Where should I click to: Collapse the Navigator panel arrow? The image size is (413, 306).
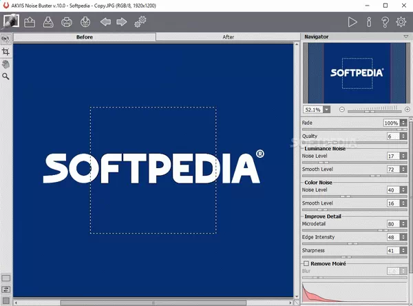pos(405,37)
